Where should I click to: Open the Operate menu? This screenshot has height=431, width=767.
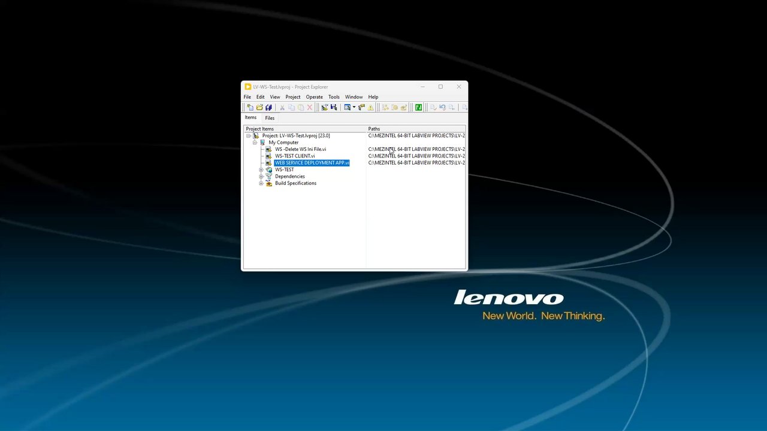(314, 97)
